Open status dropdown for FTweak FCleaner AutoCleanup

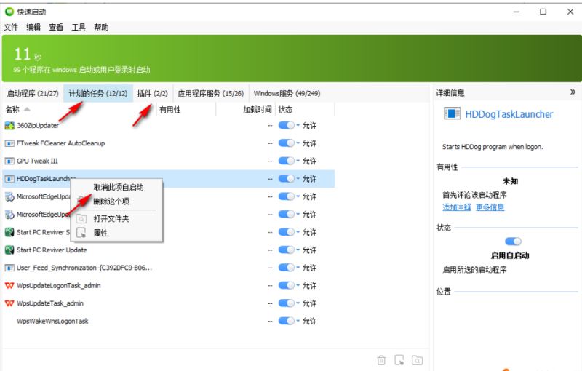298,143
